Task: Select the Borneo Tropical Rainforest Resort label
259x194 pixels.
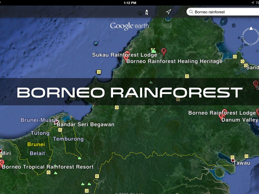Action: click(x=48, y=167)
